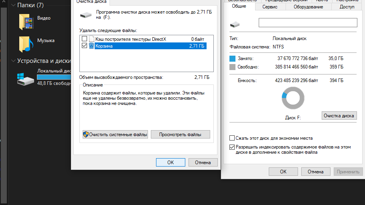Collapse the Папки (7) section

click(x=14, y=5)
